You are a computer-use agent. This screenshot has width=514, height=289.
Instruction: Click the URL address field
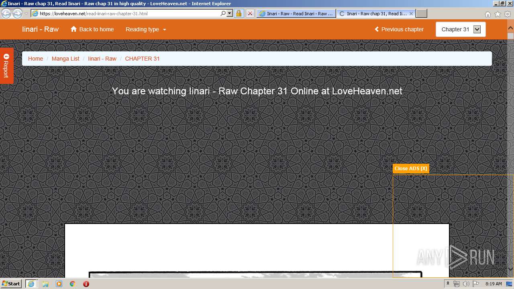point(129,13)
